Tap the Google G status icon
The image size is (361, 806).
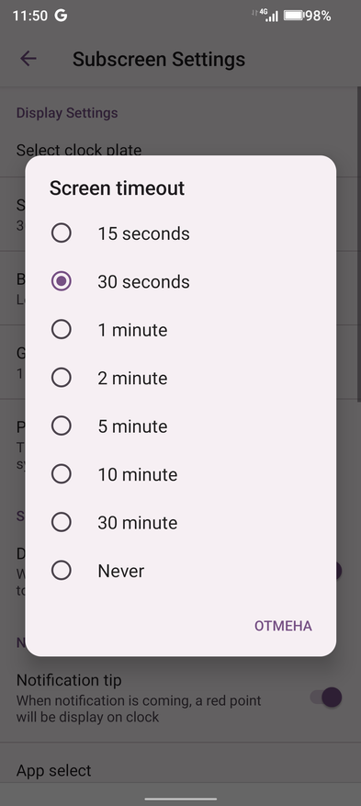[61, 16]
